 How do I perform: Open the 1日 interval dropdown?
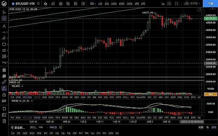93,4
